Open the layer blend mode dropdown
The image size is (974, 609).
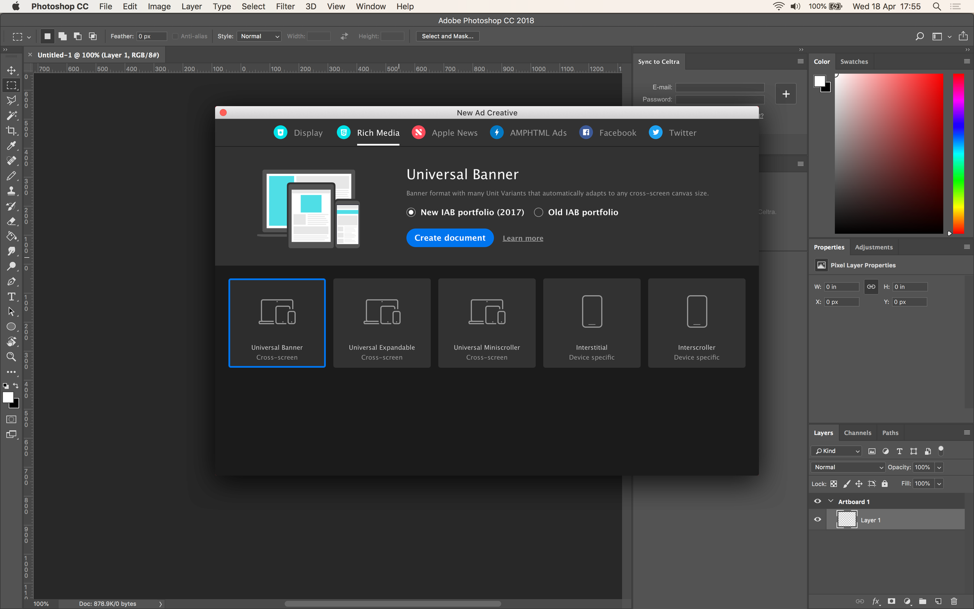coord(848,467)
